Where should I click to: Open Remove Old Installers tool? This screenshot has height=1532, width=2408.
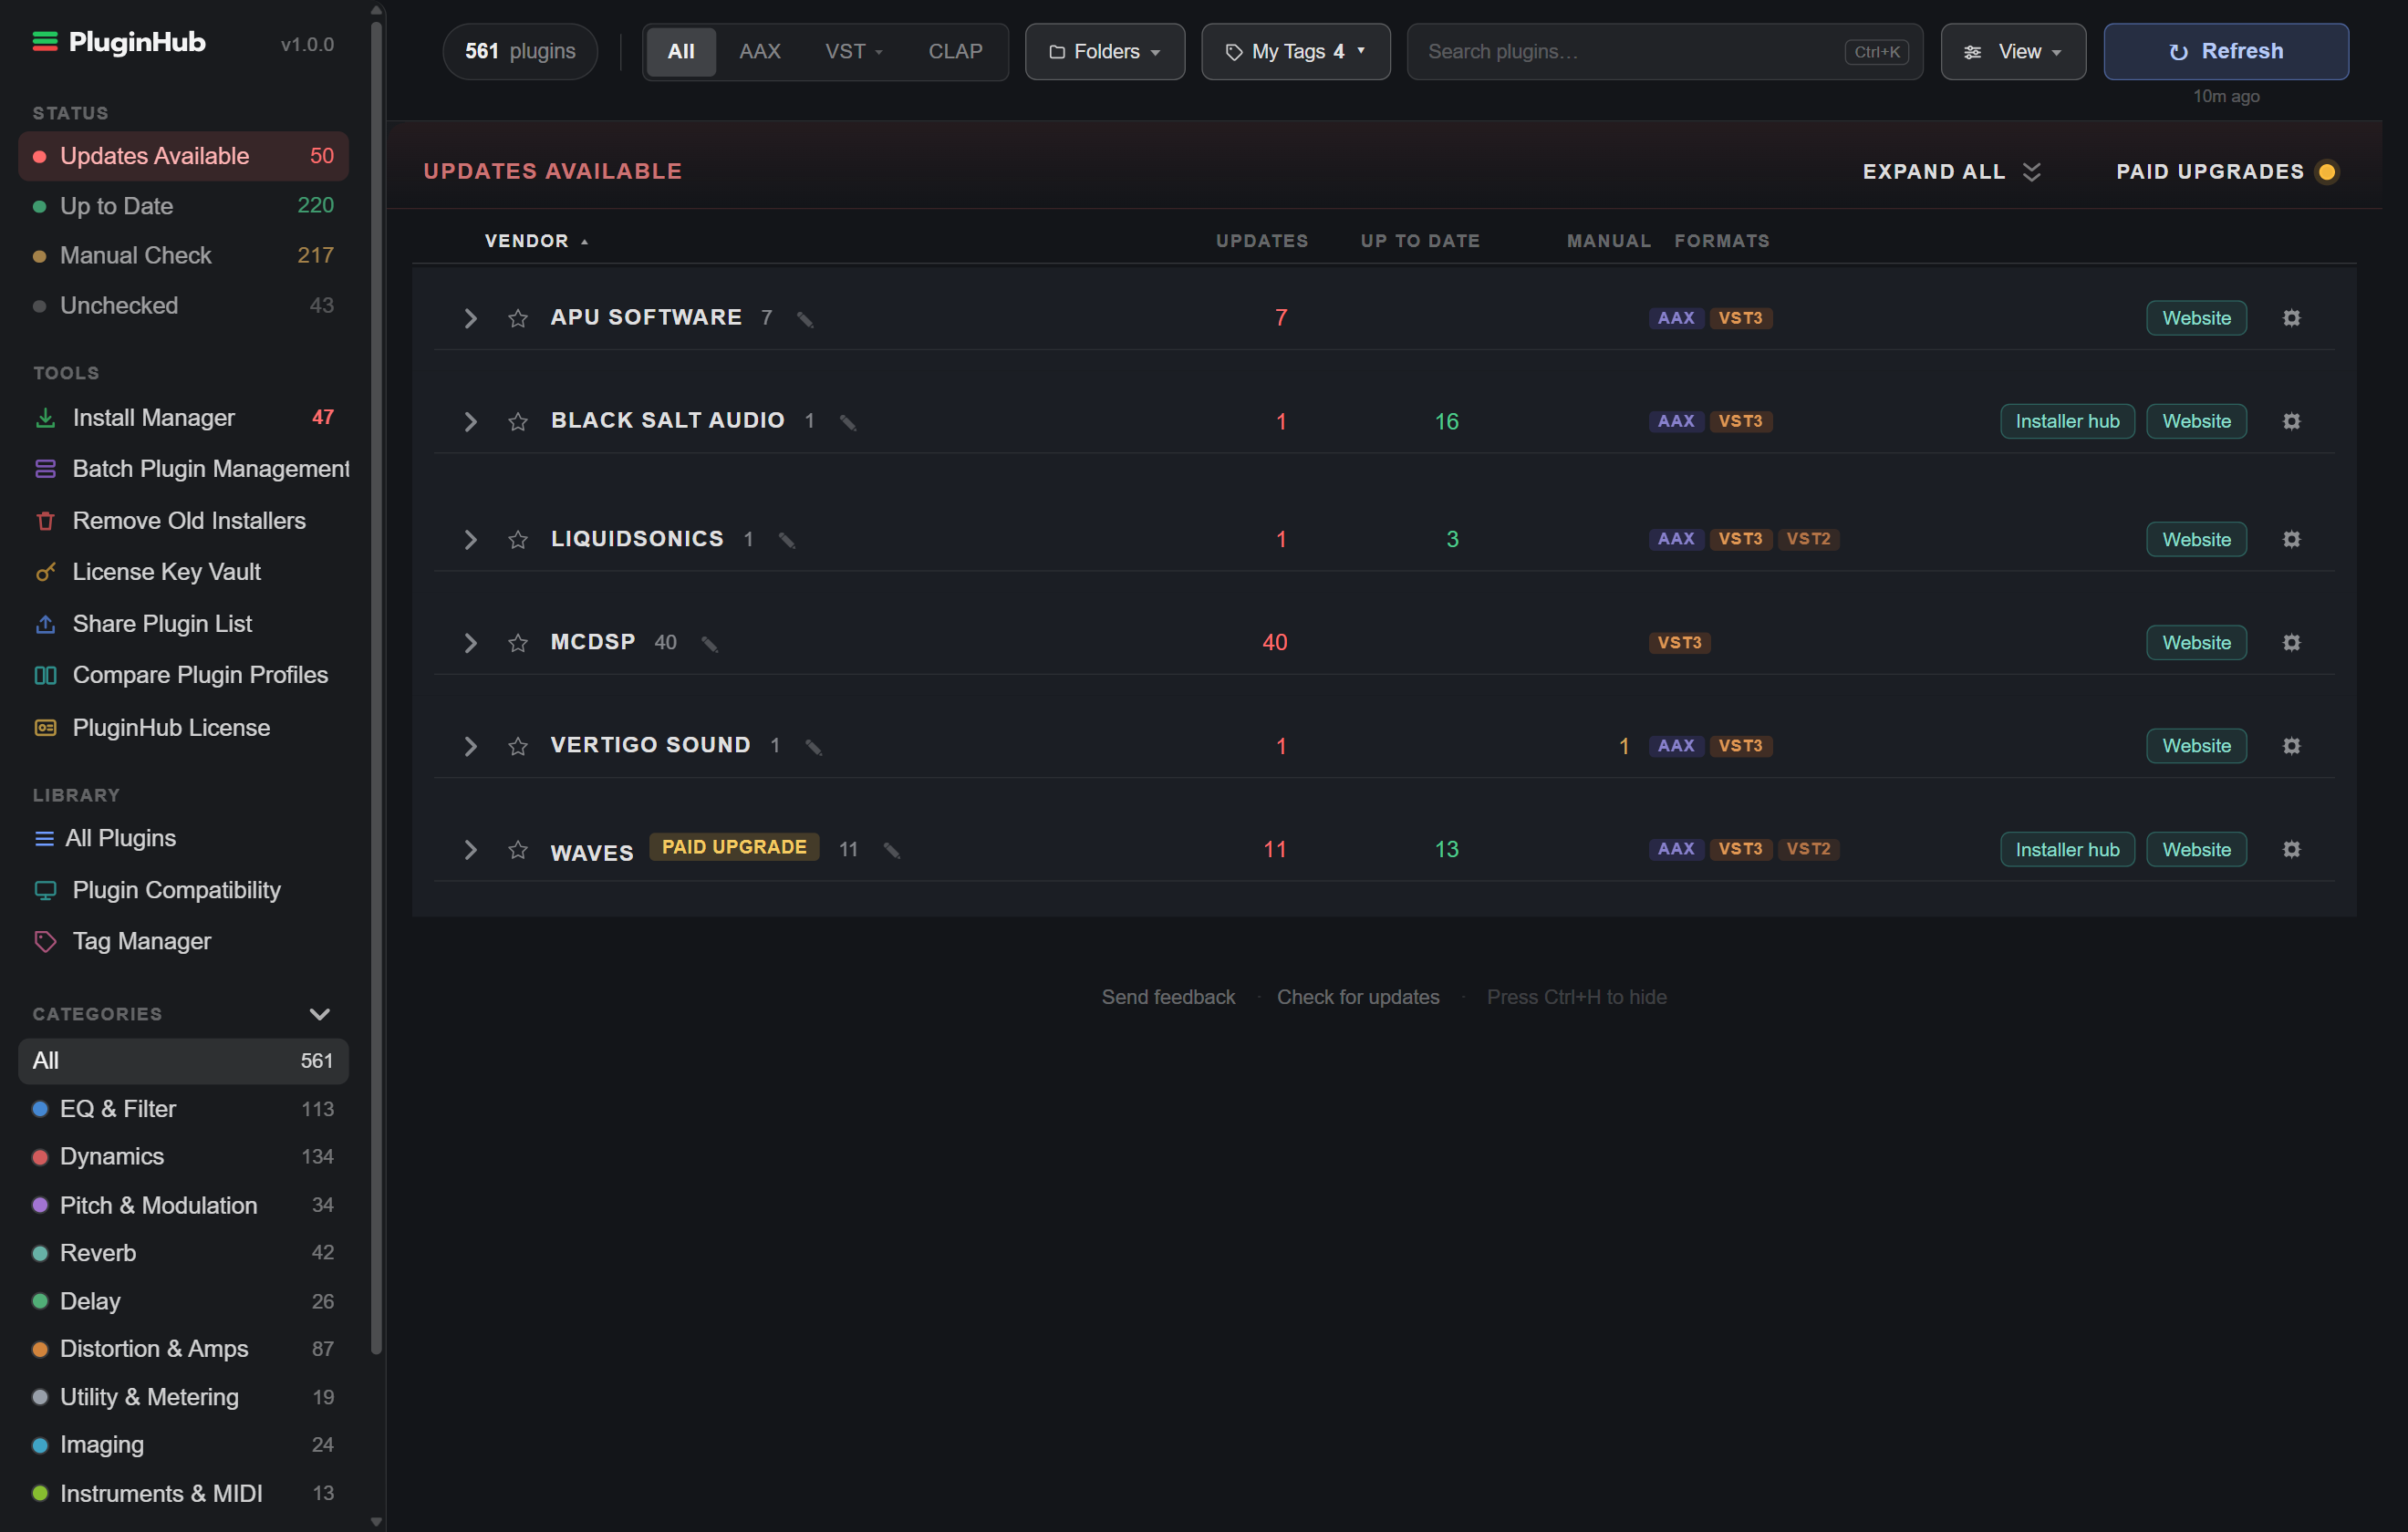click(x=183, y=521)
